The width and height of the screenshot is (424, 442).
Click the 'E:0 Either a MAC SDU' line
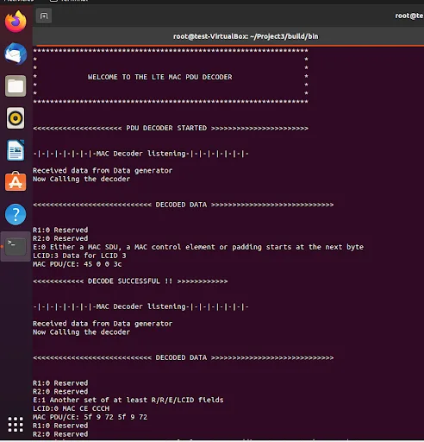tap(198, 247)
